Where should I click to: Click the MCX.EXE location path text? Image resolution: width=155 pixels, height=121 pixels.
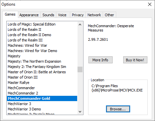tap(117, 88)
